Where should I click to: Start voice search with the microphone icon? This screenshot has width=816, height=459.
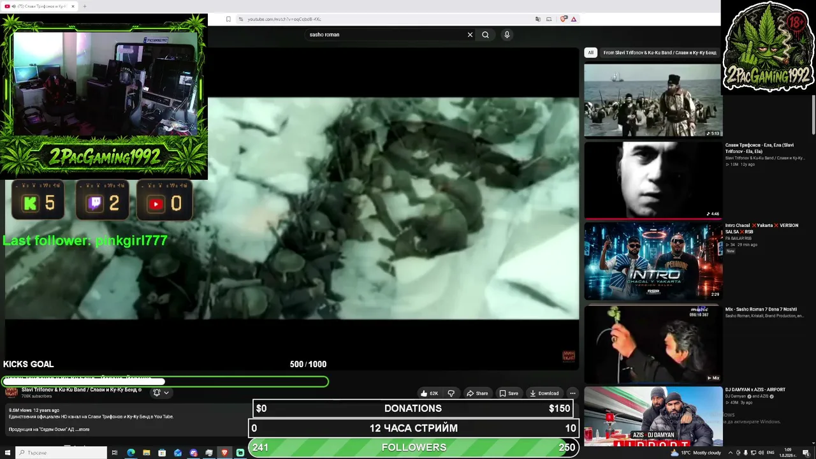coord(507,34)
